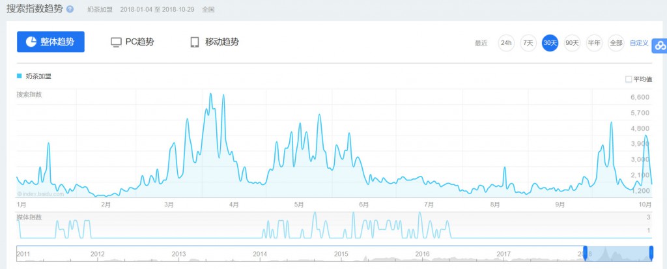667x269 pixels.
Task: Choose the 全部 time range
Action: (616, 43)
